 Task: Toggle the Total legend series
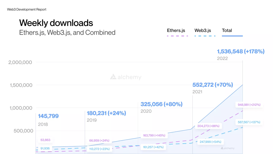pos(227,30)
